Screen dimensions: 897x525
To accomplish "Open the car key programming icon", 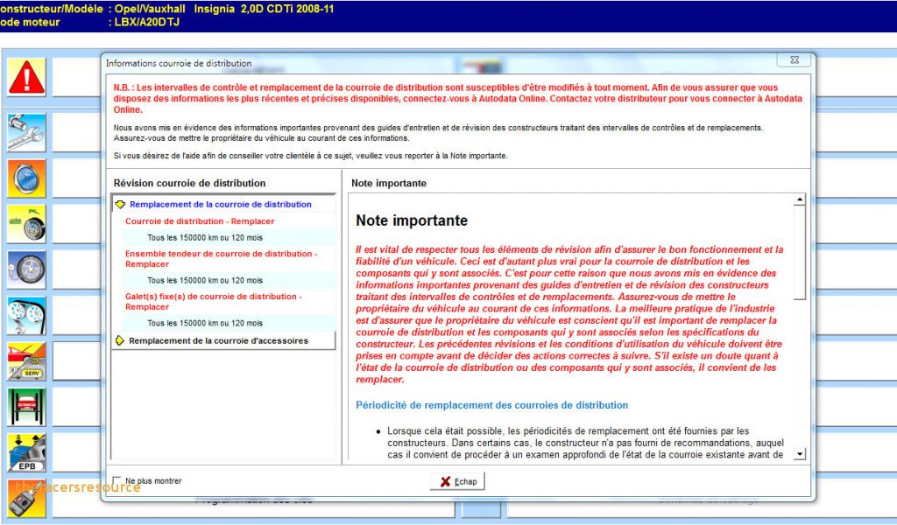I will pyautogui.click(x=26, y=498).
